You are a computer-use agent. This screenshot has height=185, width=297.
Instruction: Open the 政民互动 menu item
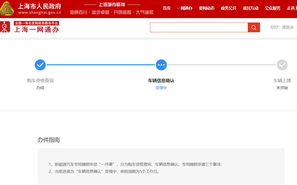[x=251, y=8]
